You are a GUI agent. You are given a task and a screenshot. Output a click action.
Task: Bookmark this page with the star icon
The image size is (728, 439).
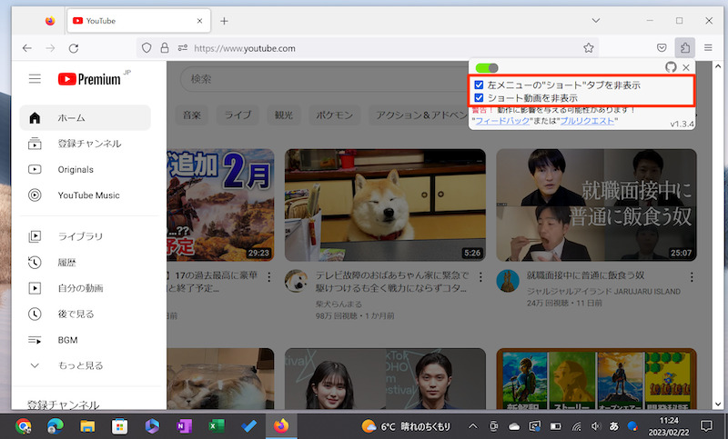pyautogui.click(x=589, y=48)
